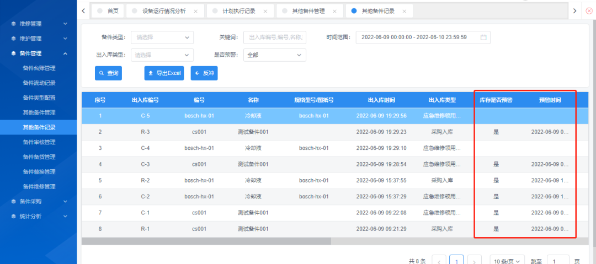The height and width of the screenshot is (264, 596).
Task: Open the 10条/页 page size dropdown
Action: pos(507,261)
